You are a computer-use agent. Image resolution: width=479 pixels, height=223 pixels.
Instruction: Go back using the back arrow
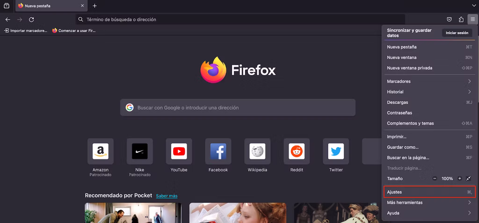click(x=8, y=19)
